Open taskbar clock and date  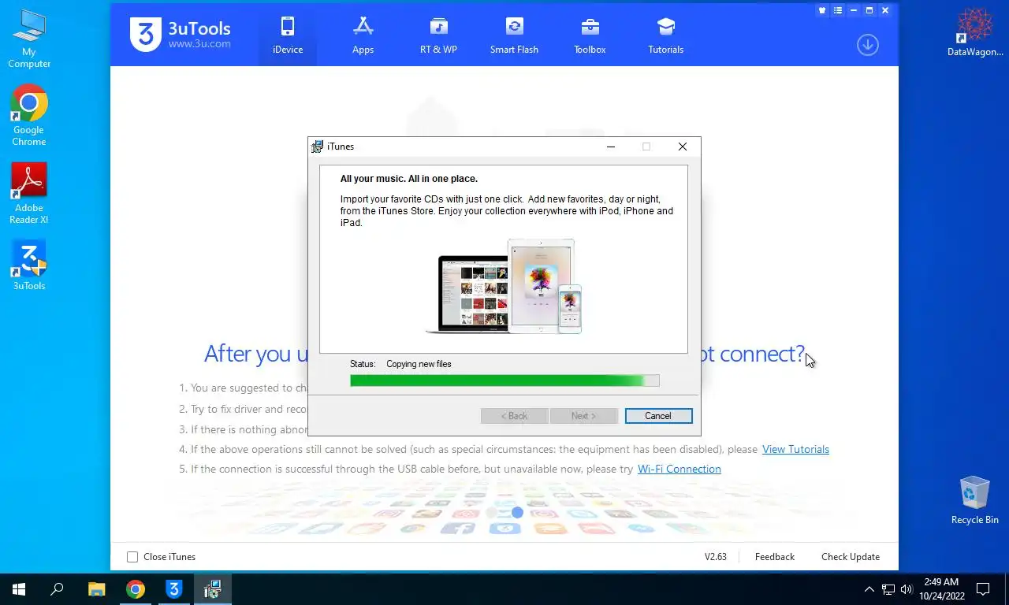tap(941, 589)
